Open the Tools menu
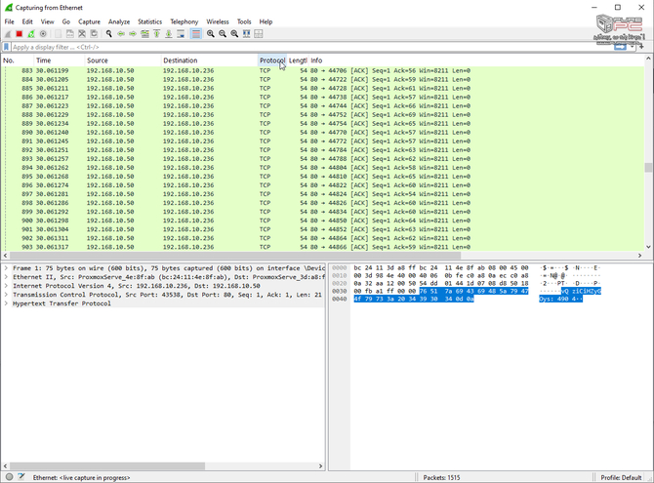The image size is (654, 483). pos(244,21)
